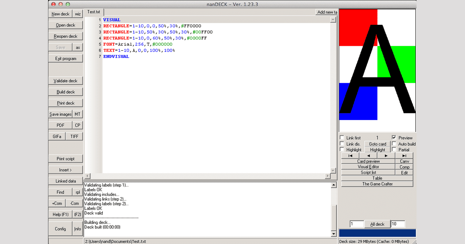465x244 pixels.
Task: Click the previous card arrow
Action: click(x=368, y=155)
